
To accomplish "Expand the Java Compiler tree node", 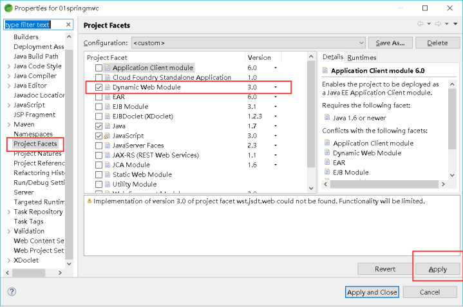I will pyautogui.click(x=8, y=76).
